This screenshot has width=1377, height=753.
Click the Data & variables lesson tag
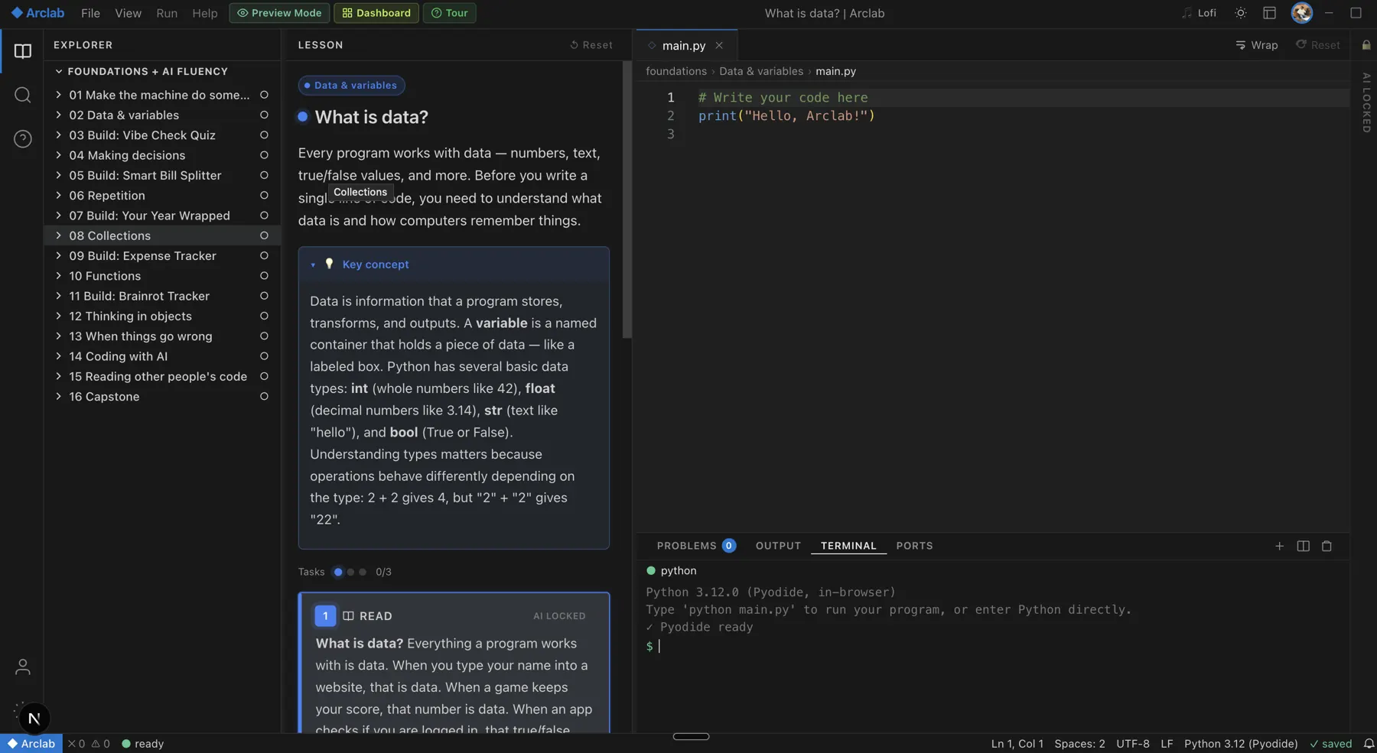point(351,86)
